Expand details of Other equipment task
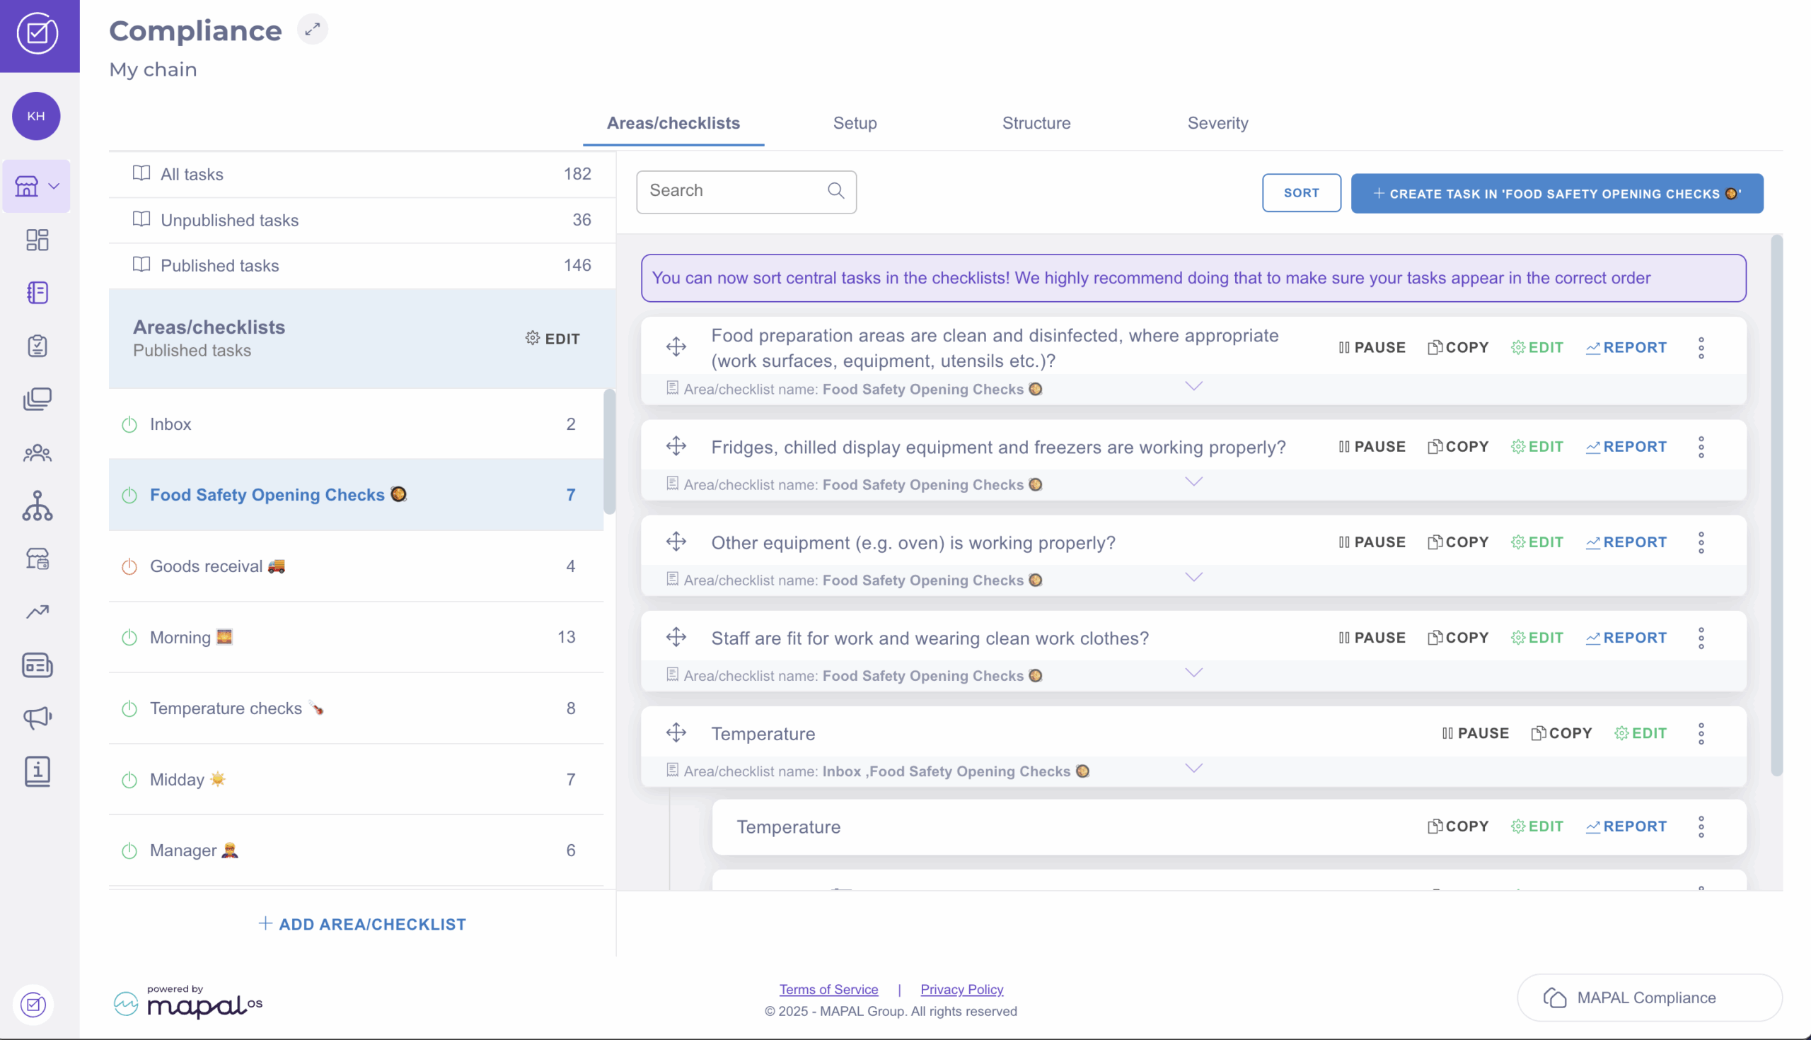 pyautogui.click(x=1193, y=577)
